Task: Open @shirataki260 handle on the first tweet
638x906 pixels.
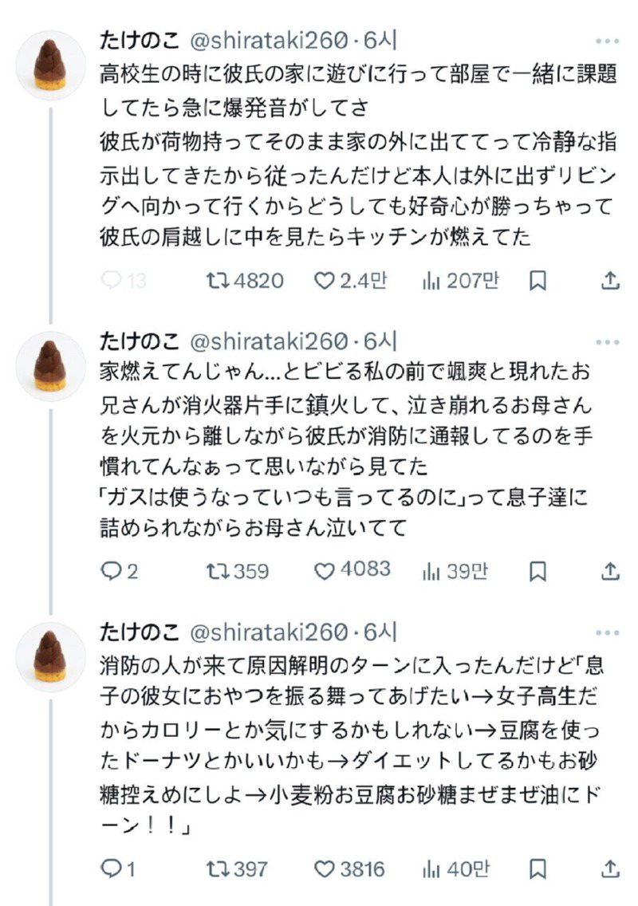Action: point(269,40)
